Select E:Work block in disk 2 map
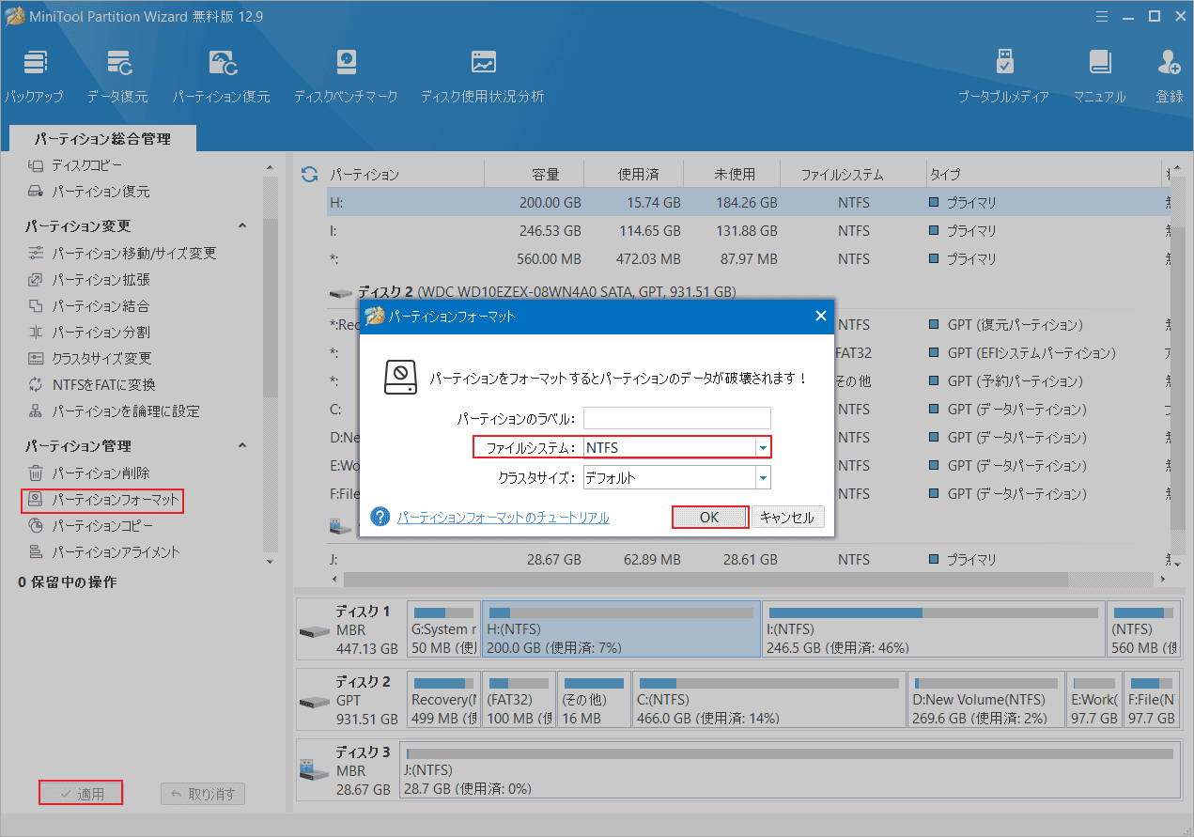Image resolution: width=1194 pixels, height=837 pixels. [x=1094, y=700]
